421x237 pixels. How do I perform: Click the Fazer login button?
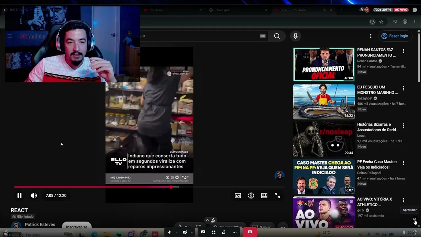click(395, 36)
